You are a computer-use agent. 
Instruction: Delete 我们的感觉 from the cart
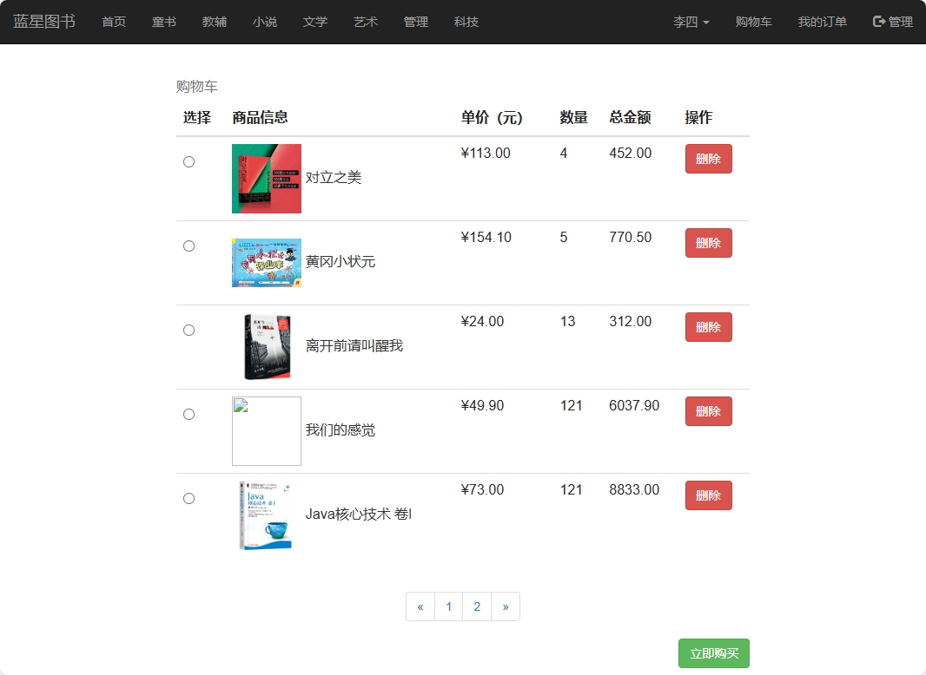(x=708, y=411)
